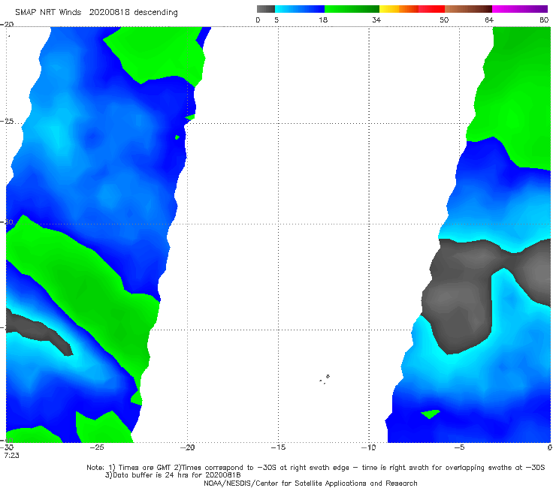
Task: Click the magenta 64–80 color bar segment
Action: tap(520, 9)
